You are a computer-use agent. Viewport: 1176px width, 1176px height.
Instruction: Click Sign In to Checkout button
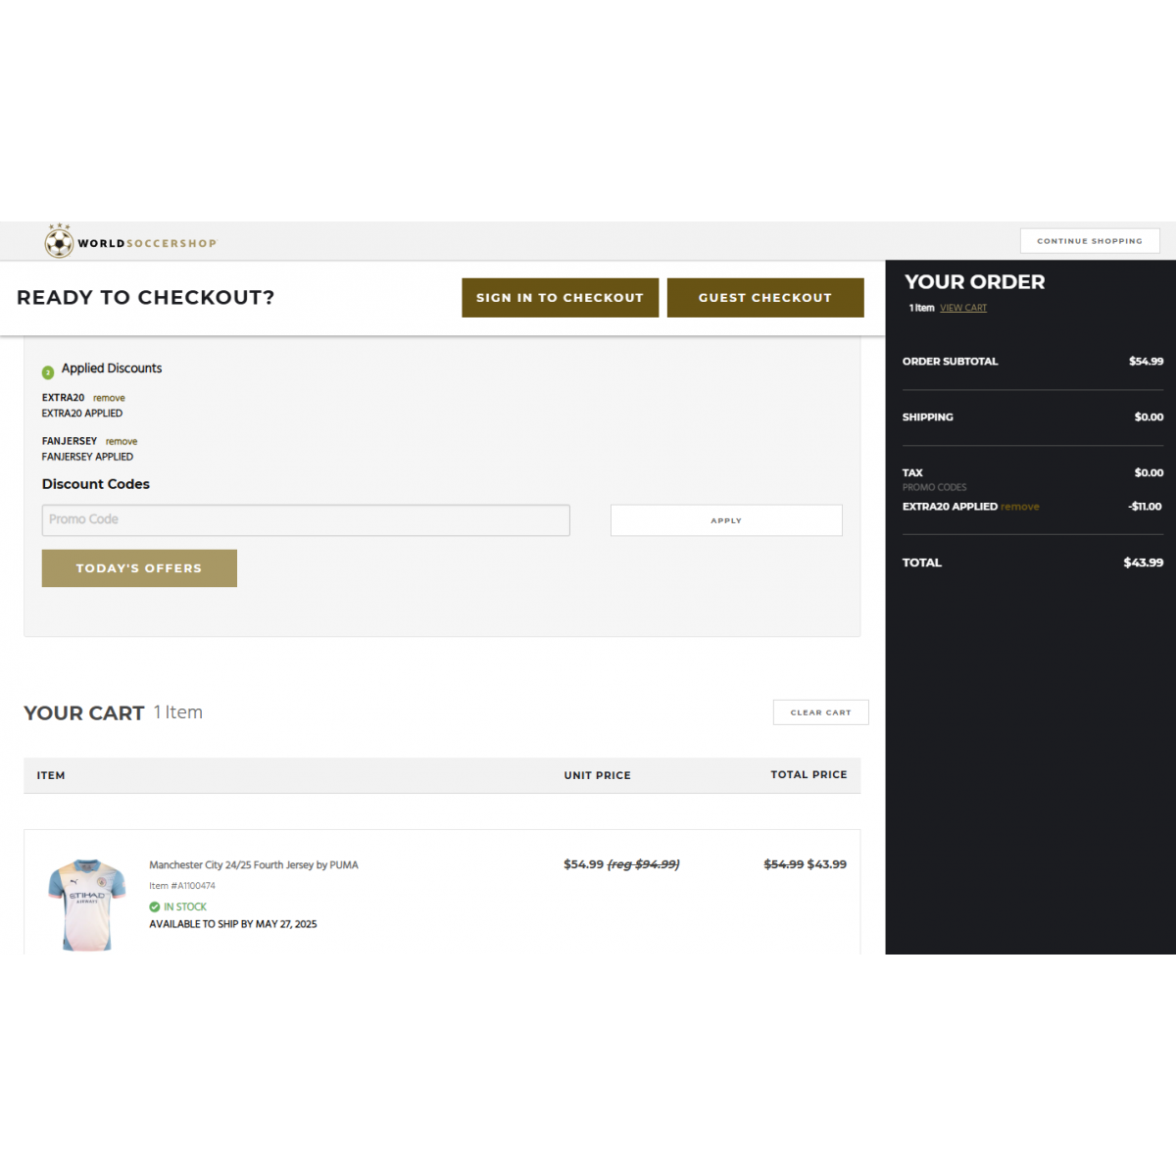click(561, 298)
